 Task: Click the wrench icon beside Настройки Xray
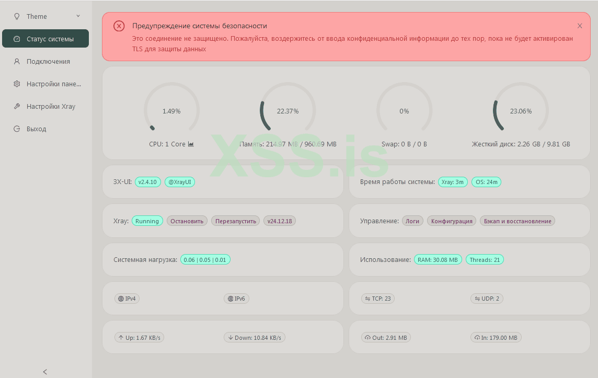[x=17, y=107]
